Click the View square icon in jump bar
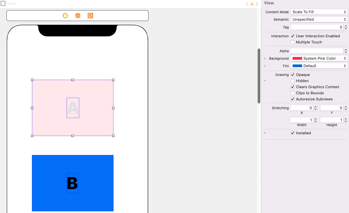Viewport: 349px width, 213px height. 3,3
